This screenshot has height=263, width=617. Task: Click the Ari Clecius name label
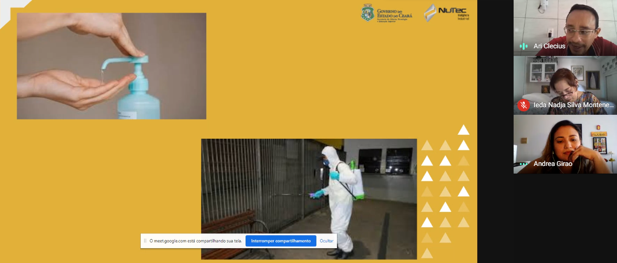click(549, 46)
